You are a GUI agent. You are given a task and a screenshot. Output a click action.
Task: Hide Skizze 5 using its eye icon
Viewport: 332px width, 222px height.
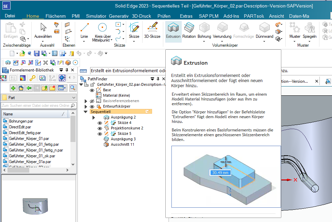(100, 134)
